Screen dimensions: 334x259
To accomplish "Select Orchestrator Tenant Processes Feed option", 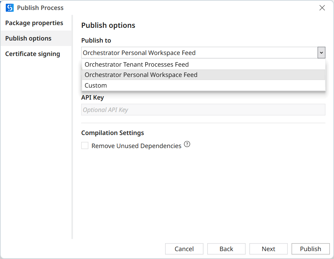I will (137, 65).
